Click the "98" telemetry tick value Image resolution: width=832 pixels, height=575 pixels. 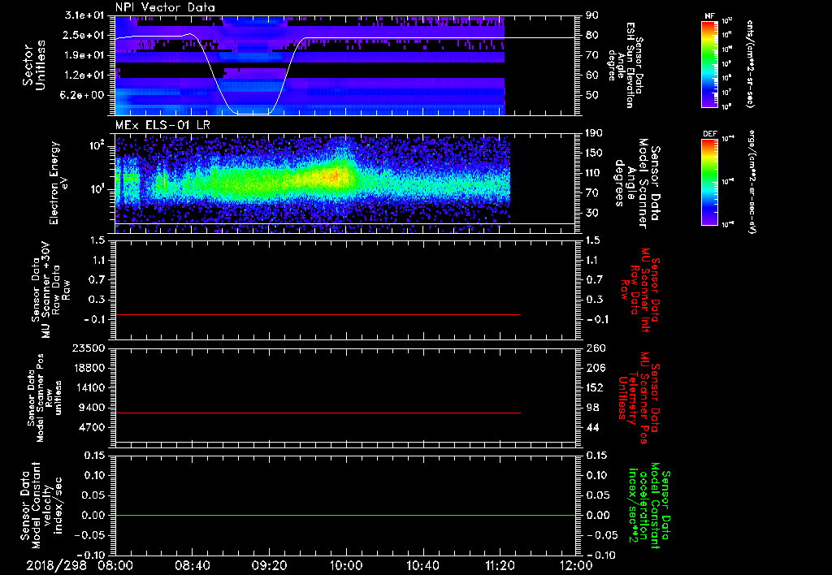[591, 408]
